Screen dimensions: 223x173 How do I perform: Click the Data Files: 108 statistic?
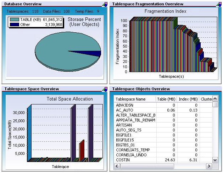56,11
